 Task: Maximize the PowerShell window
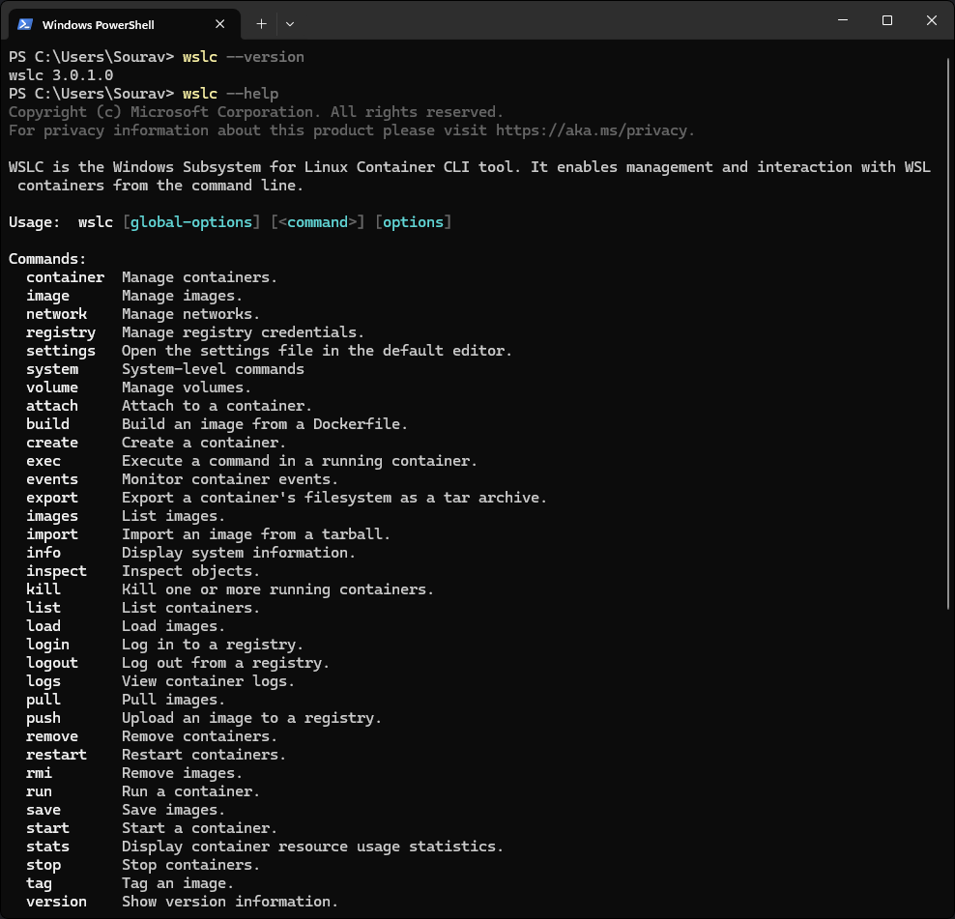pyautogui.click(x=887, y=20)
